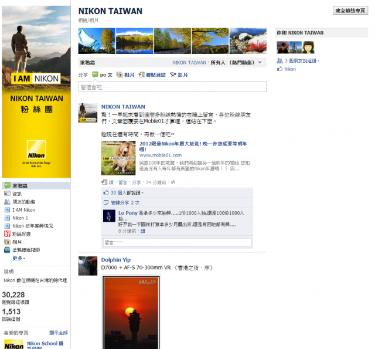
Task: Click the first friend avatar on right
Action: (282, 47)
